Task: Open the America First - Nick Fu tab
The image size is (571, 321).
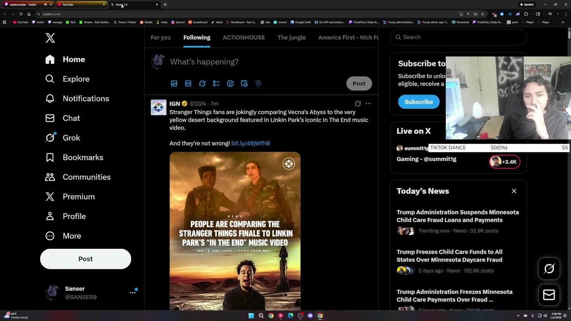Action: pos(348,37)
